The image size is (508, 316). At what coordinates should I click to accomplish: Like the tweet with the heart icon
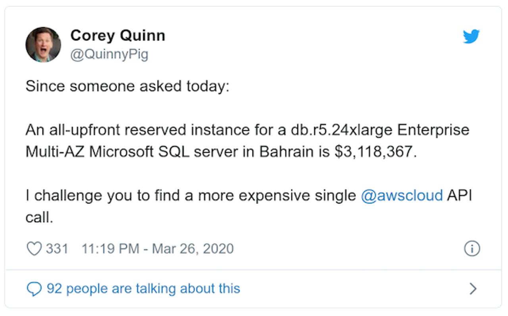pos(34,249)
